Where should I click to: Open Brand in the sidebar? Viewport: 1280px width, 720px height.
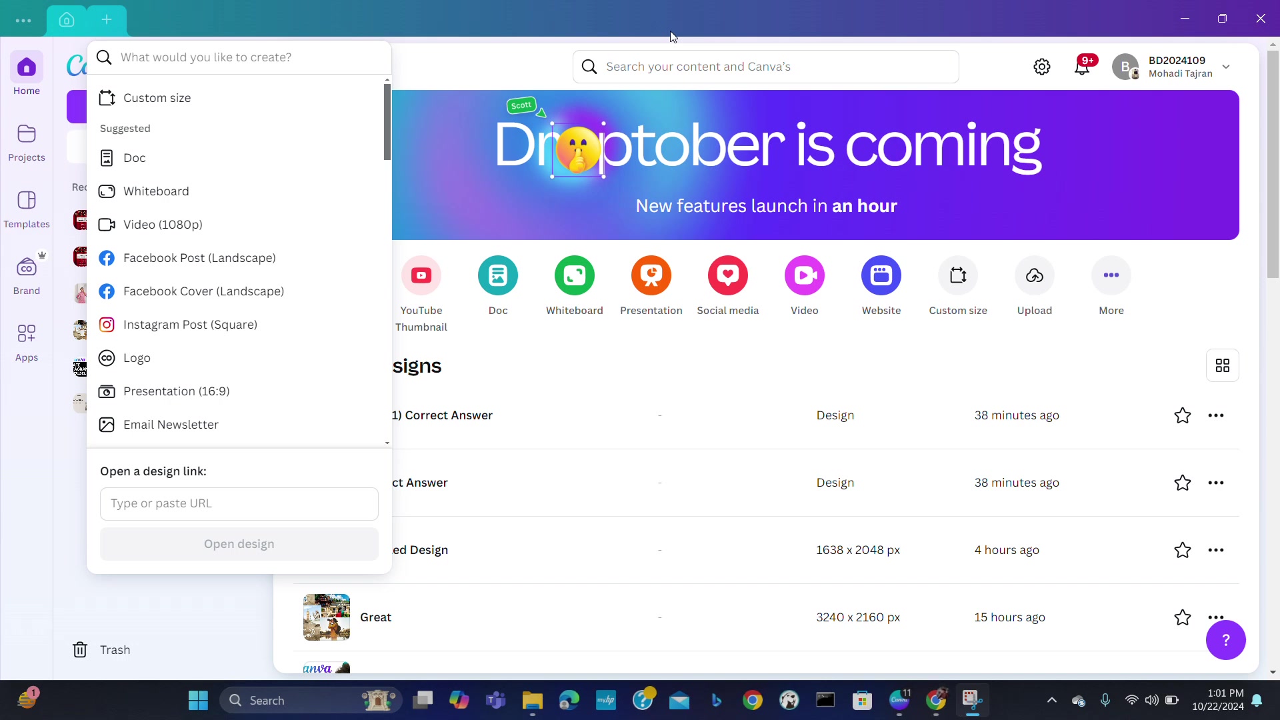click(27, 275)
